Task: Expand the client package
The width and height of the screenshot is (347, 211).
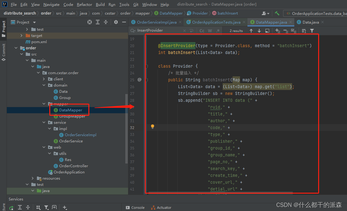Action: pyautogui.click(x=44, y=79)
